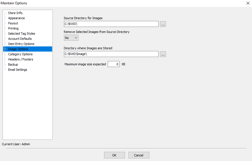Click the stored images directory field
Screen dimensions: 252x161
pos(111,54)
